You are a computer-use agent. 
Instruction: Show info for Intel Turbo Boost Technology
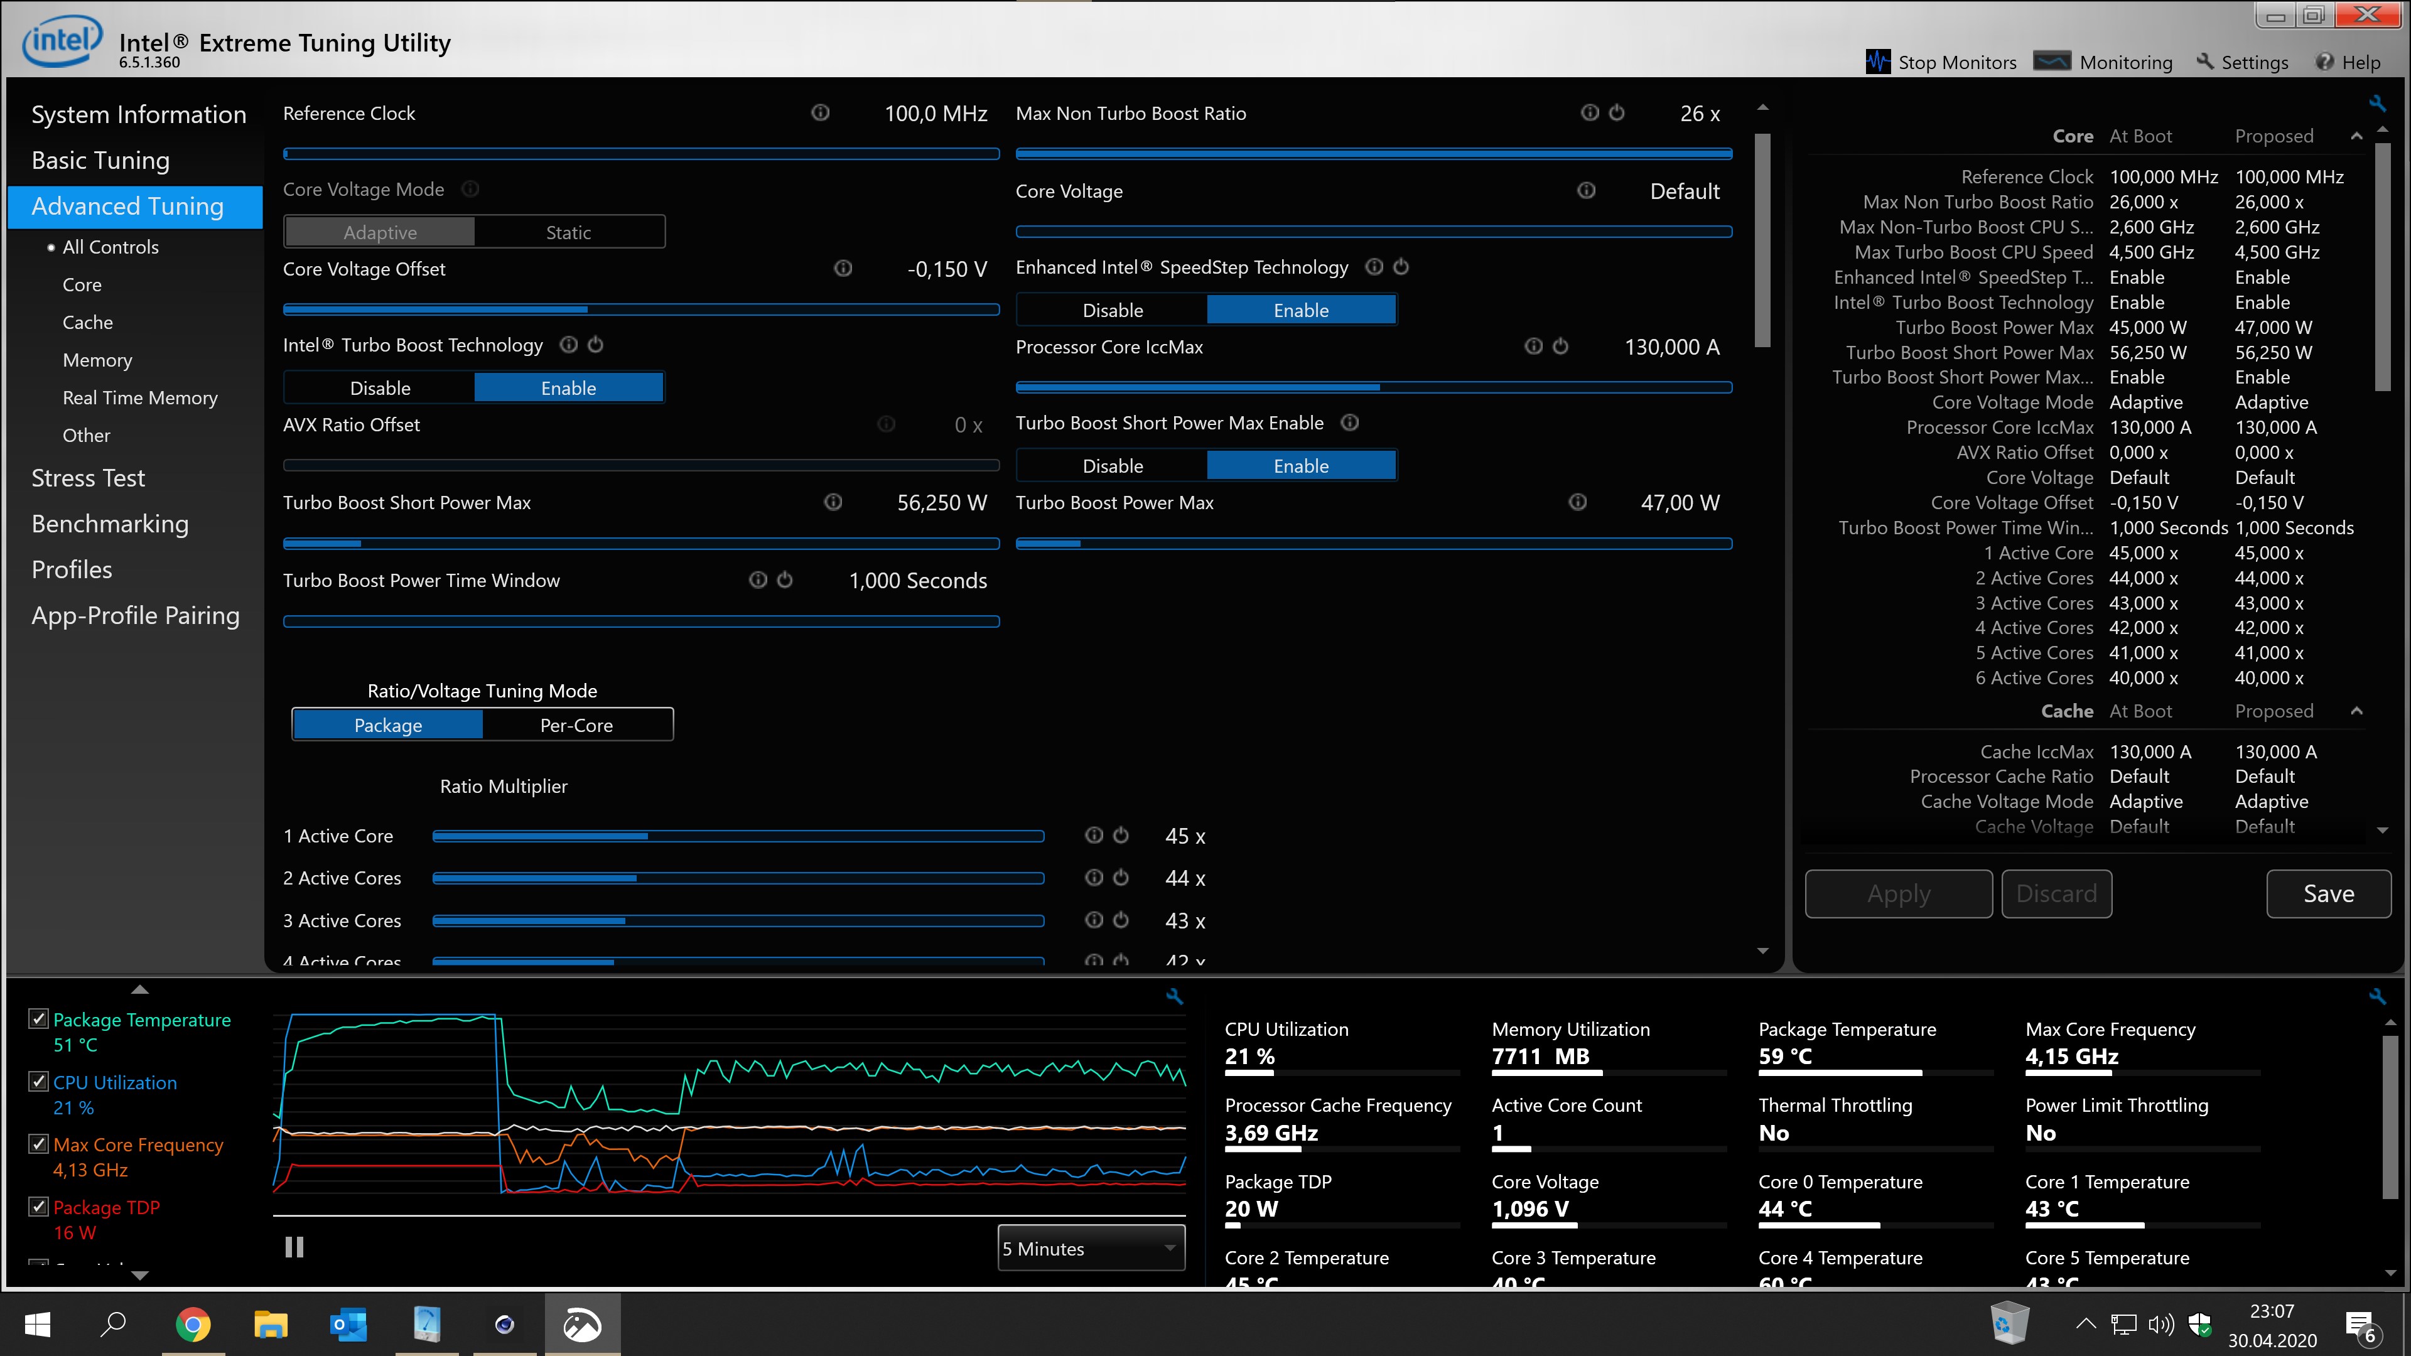568,345
